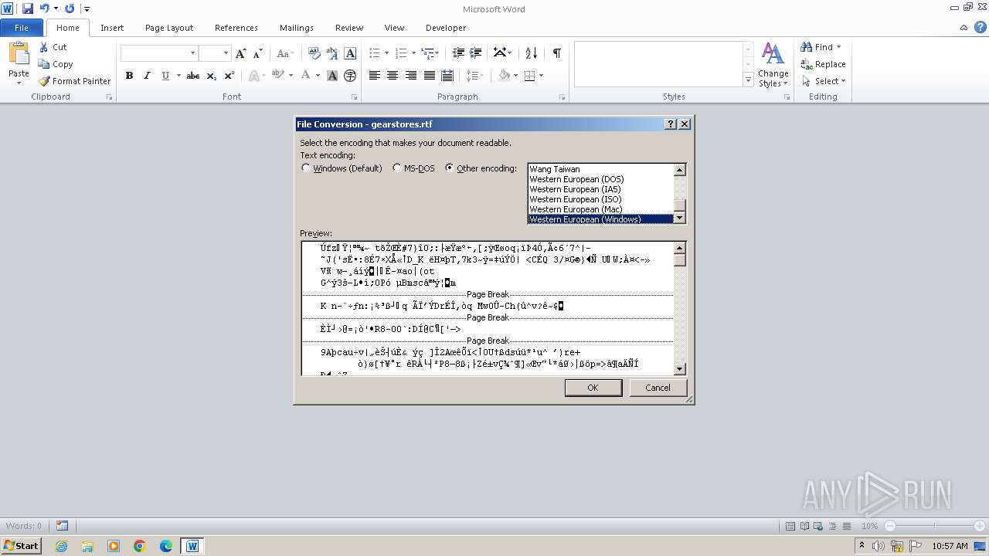Apply Strikethrough formatting

point(193,76)
